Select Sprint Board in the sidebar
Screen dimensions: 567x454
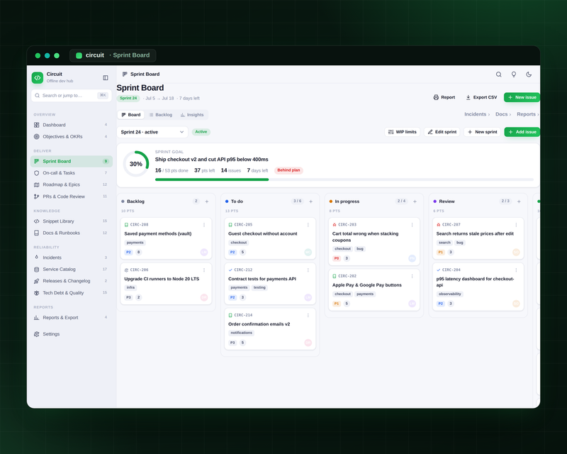[x=72, y=161]
